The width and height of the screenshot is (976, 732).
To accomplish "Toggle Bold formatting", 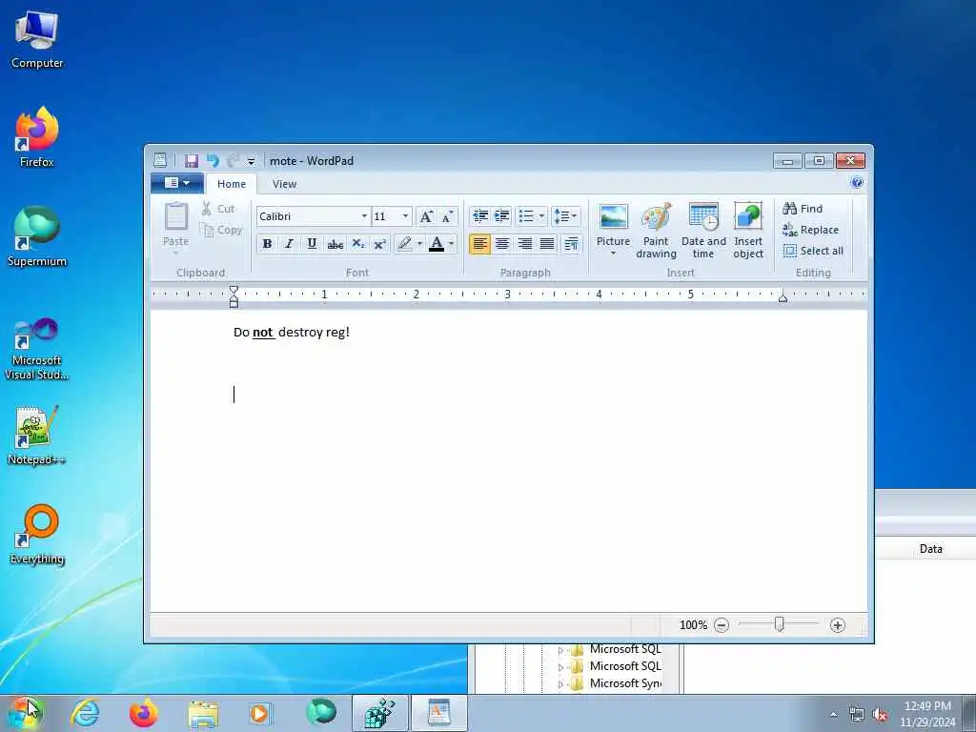I will [267, 243].
